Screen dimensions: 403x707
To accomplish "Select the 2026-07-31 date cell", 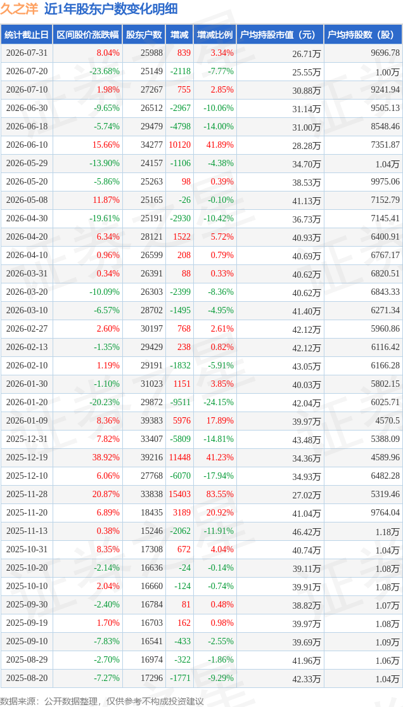I will click(27, 53).
